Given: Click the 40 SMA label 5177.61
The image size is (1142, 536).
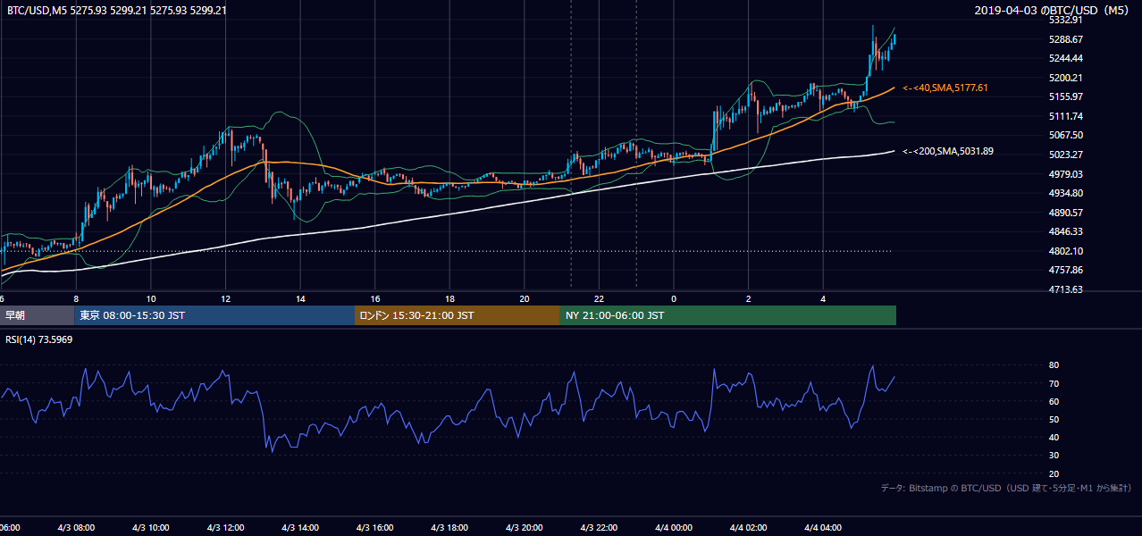Looking at the screenshot, I should (x=945, y=88).
